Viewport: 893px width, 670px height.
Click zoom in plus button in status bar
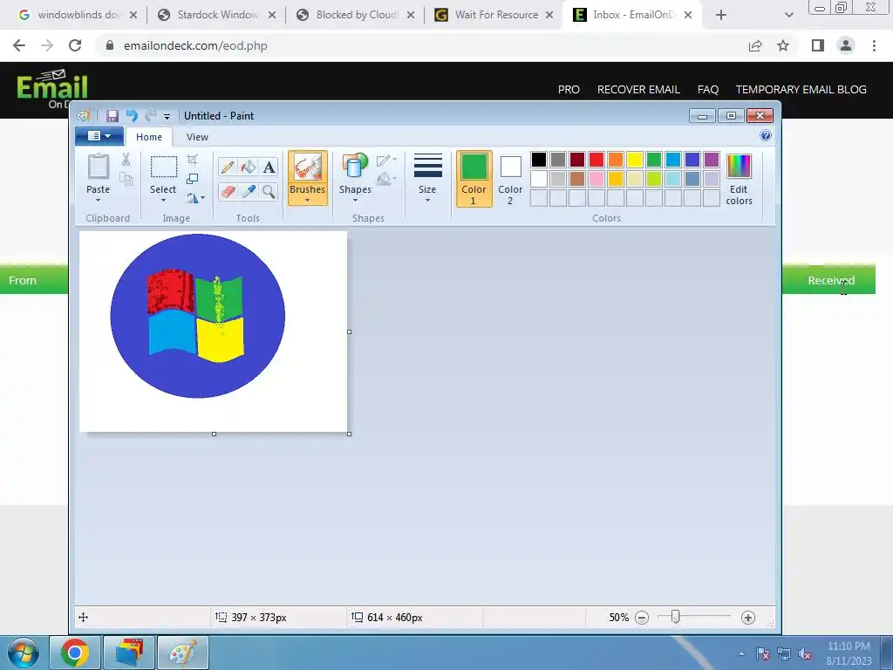pyautogui.click(x=747, y=618)
